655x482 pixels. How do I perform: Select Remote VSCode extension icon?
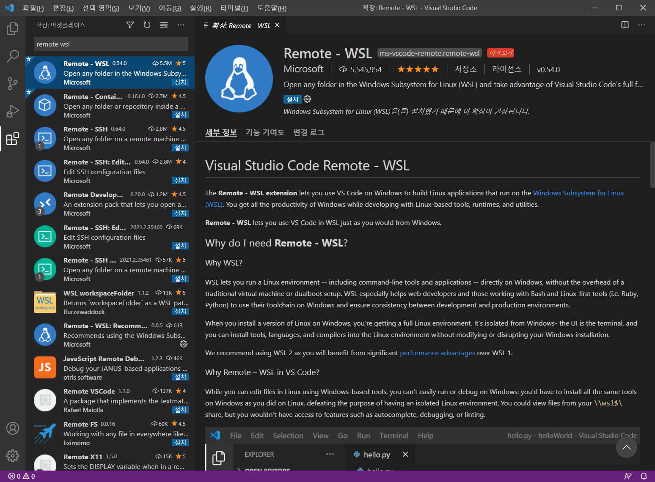45,400
